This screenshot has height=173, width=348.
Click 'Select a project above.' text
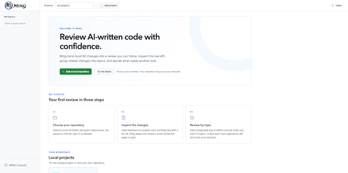pos(15,23)
